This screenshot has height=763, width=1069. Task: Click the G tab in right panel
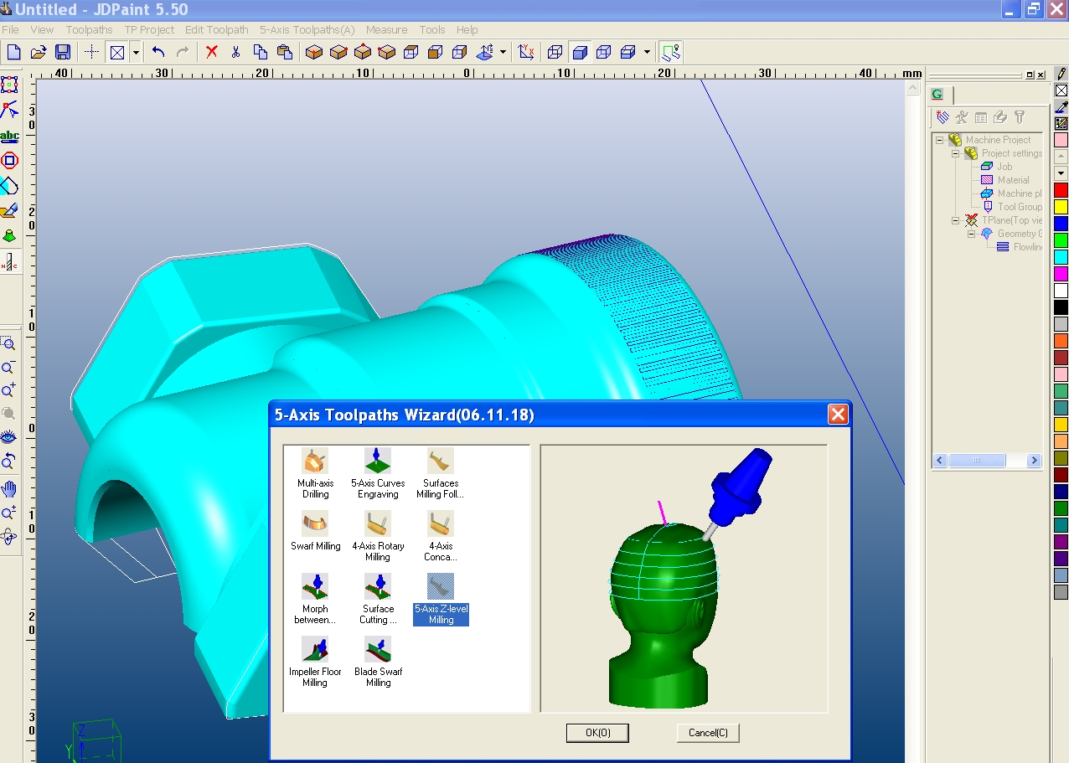click(x=937, y=94)
